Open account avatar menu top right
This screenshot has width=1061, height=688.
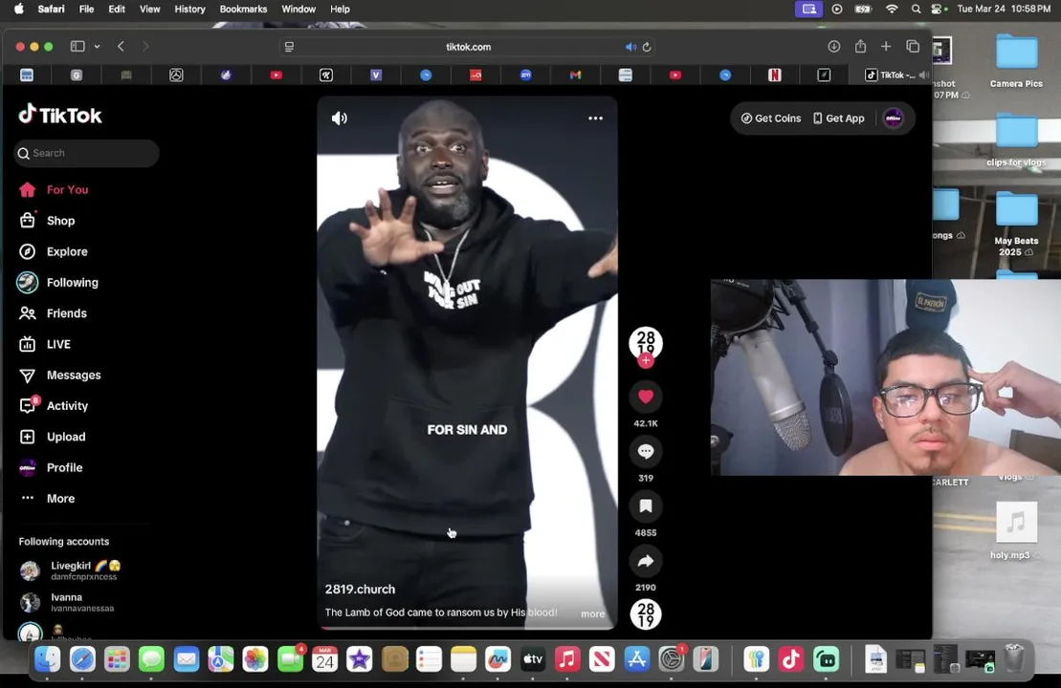[x=894, y=118]
